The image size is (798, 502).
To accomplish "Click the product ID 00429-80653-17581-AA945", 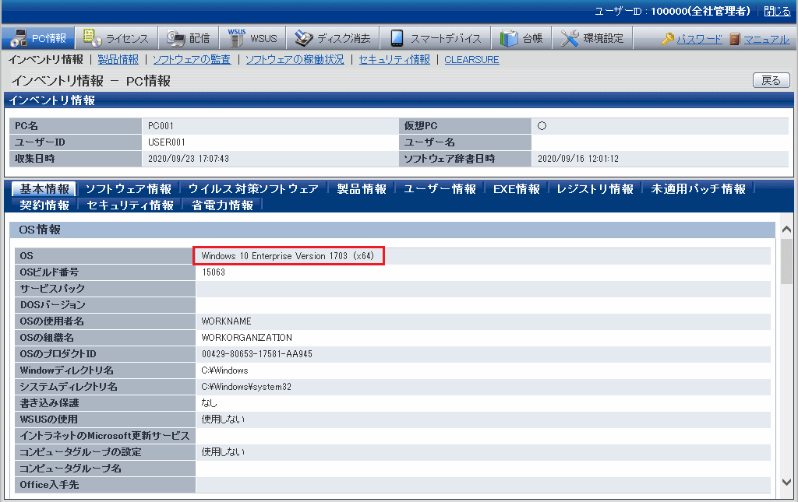I will pos(257,354).
